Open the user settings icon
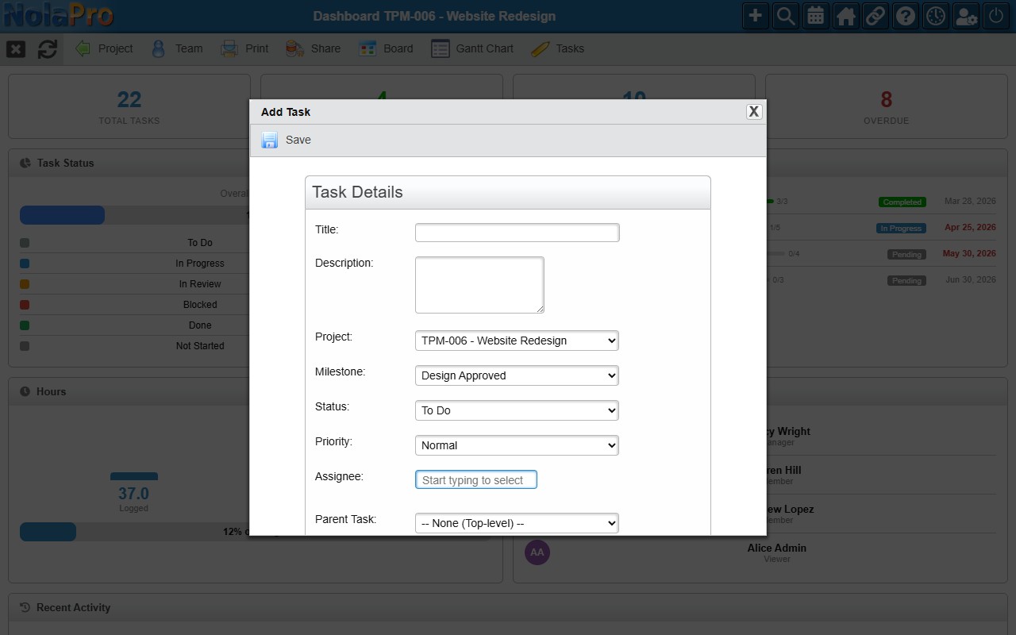 click(x=966, y=16)
